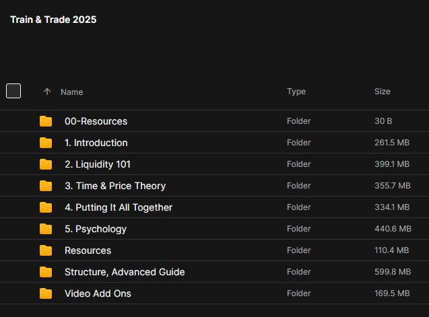This screenshot has width=429, height=317.
Task: Toggle sort direction arrow beside Name
Action: 47,92
